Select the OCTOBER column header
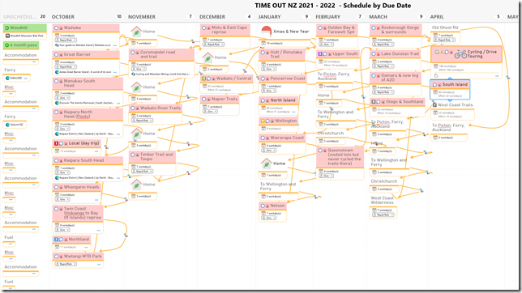 63,17
